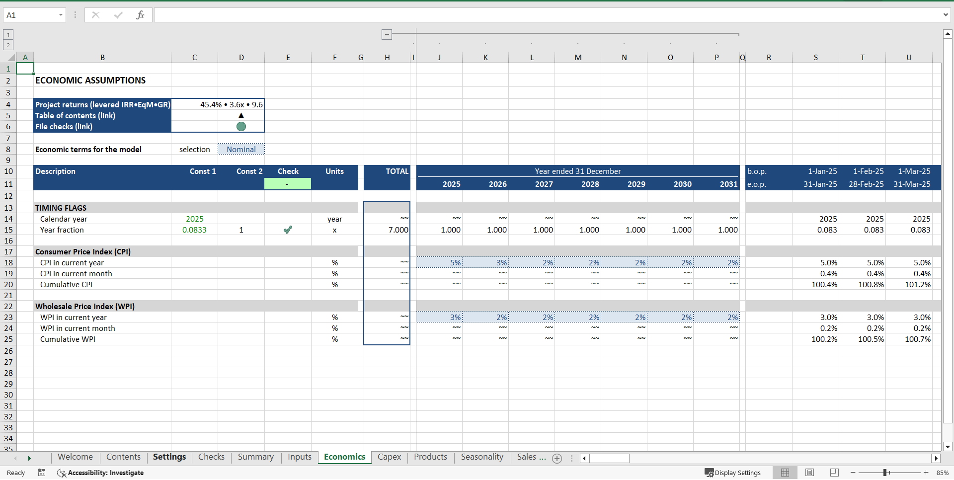Open Display Settings in status bar
This screenshot has height=480, width=954.
pos(733,473)
